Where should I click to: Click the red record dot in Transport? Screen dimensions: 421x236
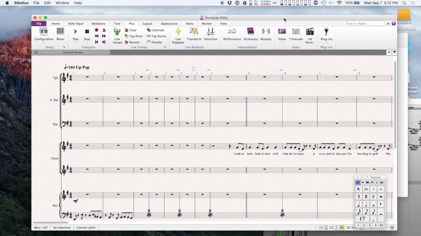[96, 30]
